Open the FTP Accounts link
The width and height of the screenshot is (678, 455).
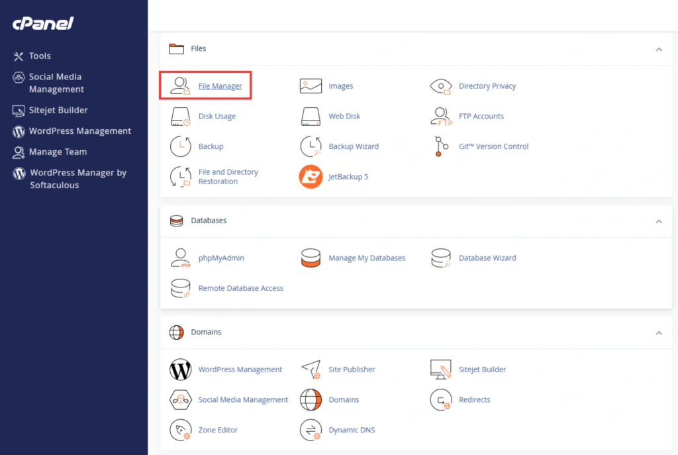click(481, 117)
